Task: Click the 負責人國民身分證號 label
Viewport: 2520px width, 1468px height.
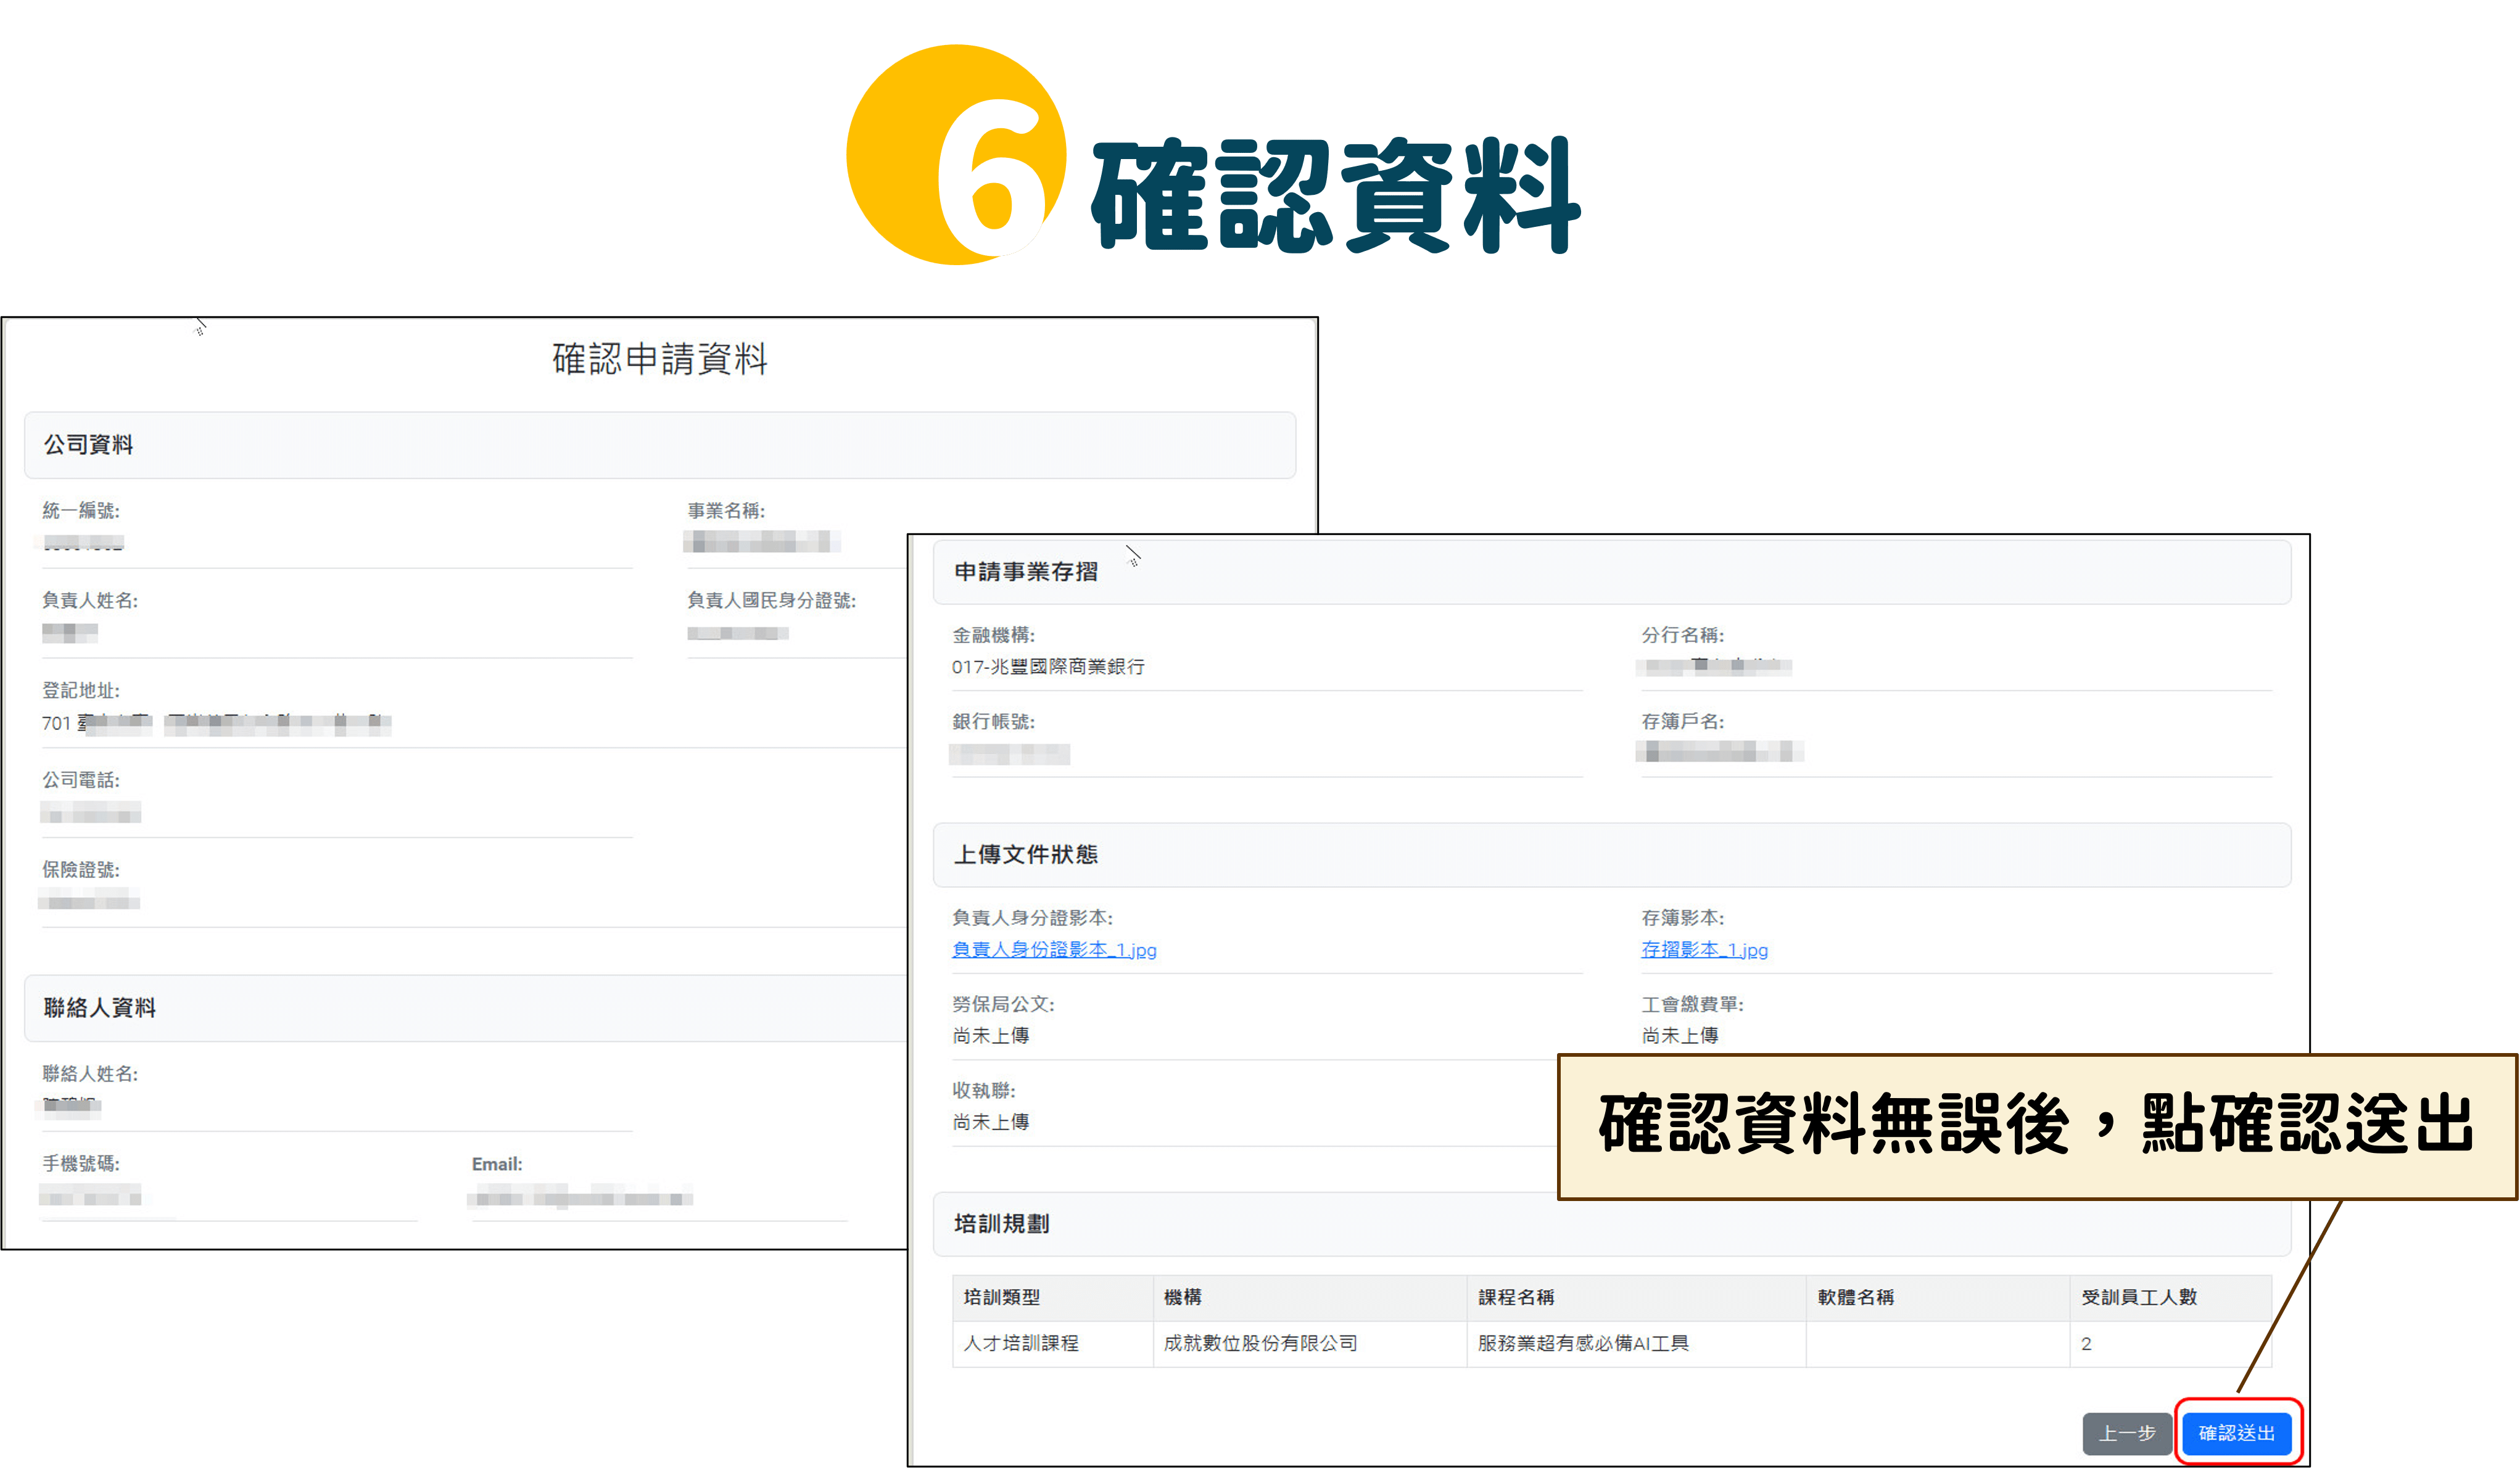Action: pos(771,599)
